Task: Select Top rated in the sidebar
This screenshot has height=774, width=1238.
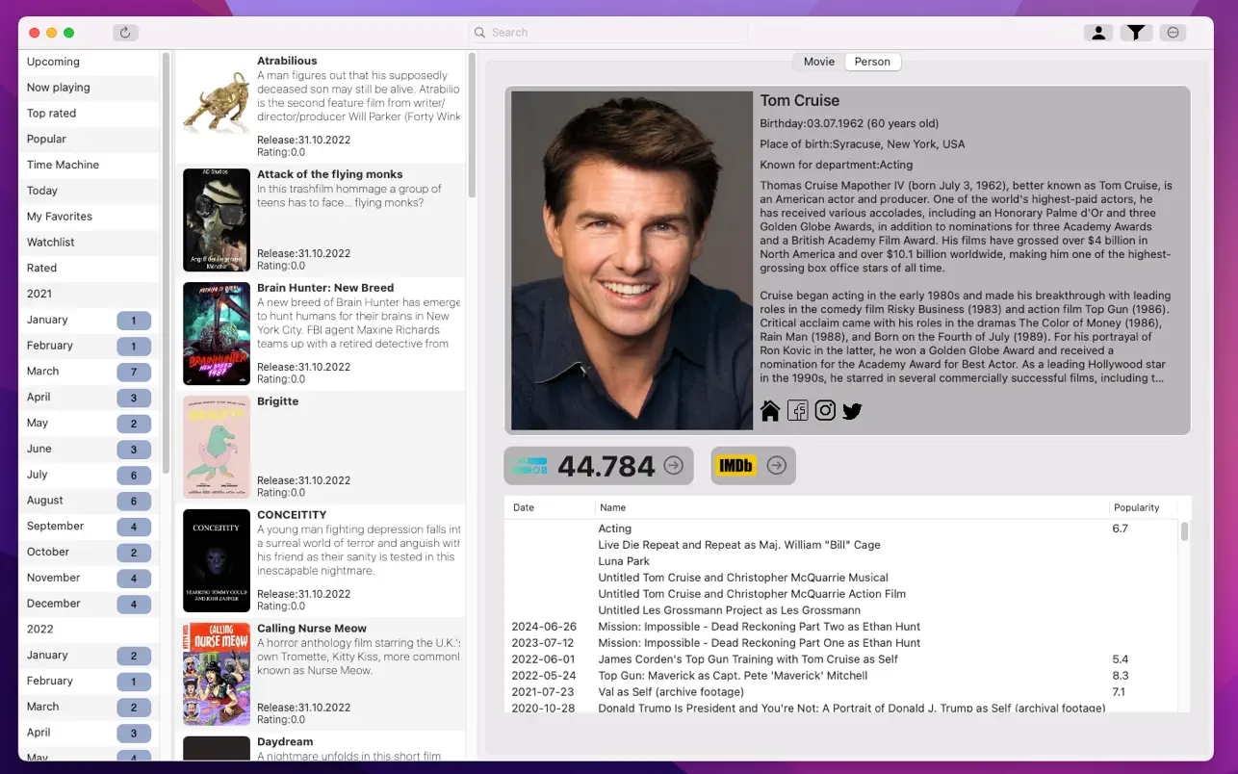Action: (52, 114)
